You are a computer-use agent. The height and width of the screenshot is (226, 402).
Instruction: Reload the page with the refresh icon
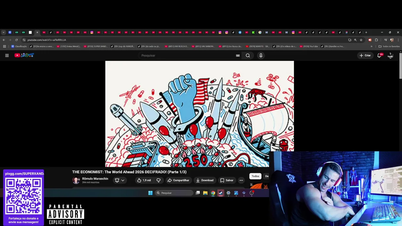pos(16,40)
